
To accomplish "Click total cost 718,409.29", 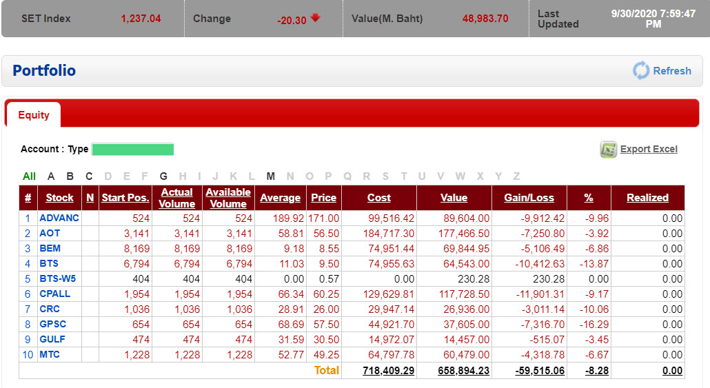I will tap(389, 370).
